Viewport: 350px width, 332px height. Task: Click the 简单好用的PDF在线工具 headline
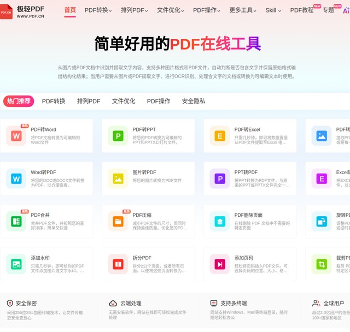(x=178, y=44)
